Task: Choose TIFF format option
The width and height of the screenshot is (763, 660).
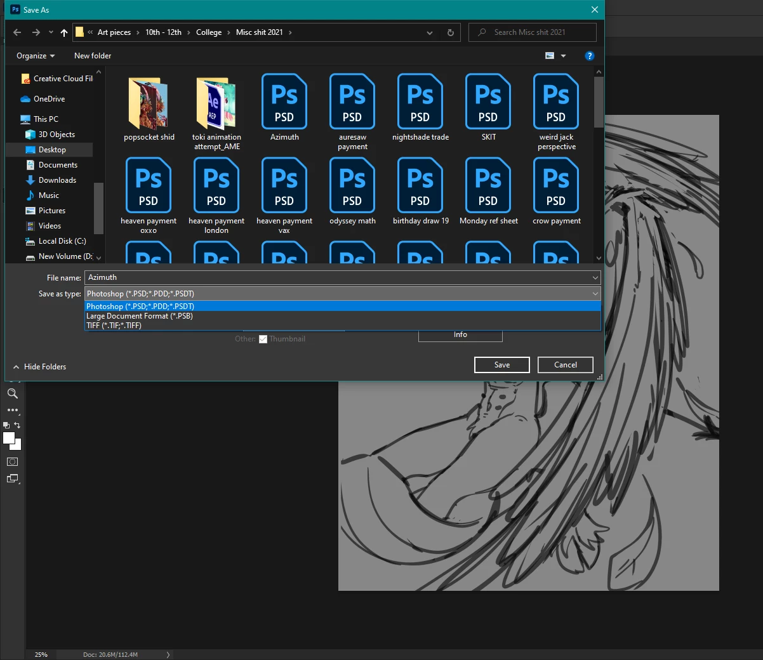Action: 343,326
